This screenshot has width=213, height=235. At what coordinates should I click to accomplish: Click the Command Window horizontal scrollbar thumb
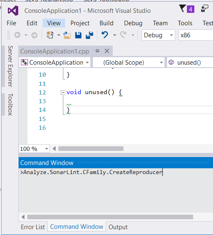(x=110, y=217)
